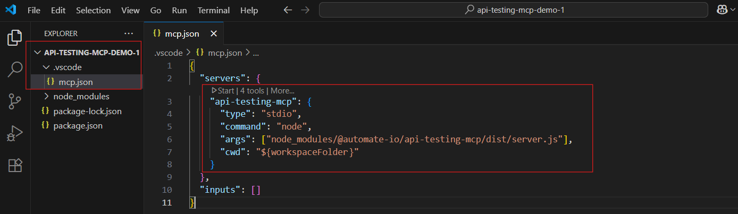The image size is (738, 214).
Task: Click the "type" key text
Action: (x=236, y=114)
